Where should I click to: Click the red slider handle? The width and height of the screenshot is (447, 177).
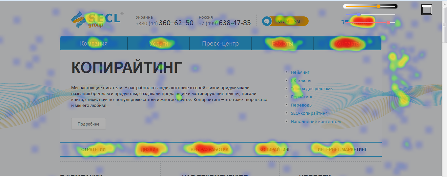tap(388, 23)
